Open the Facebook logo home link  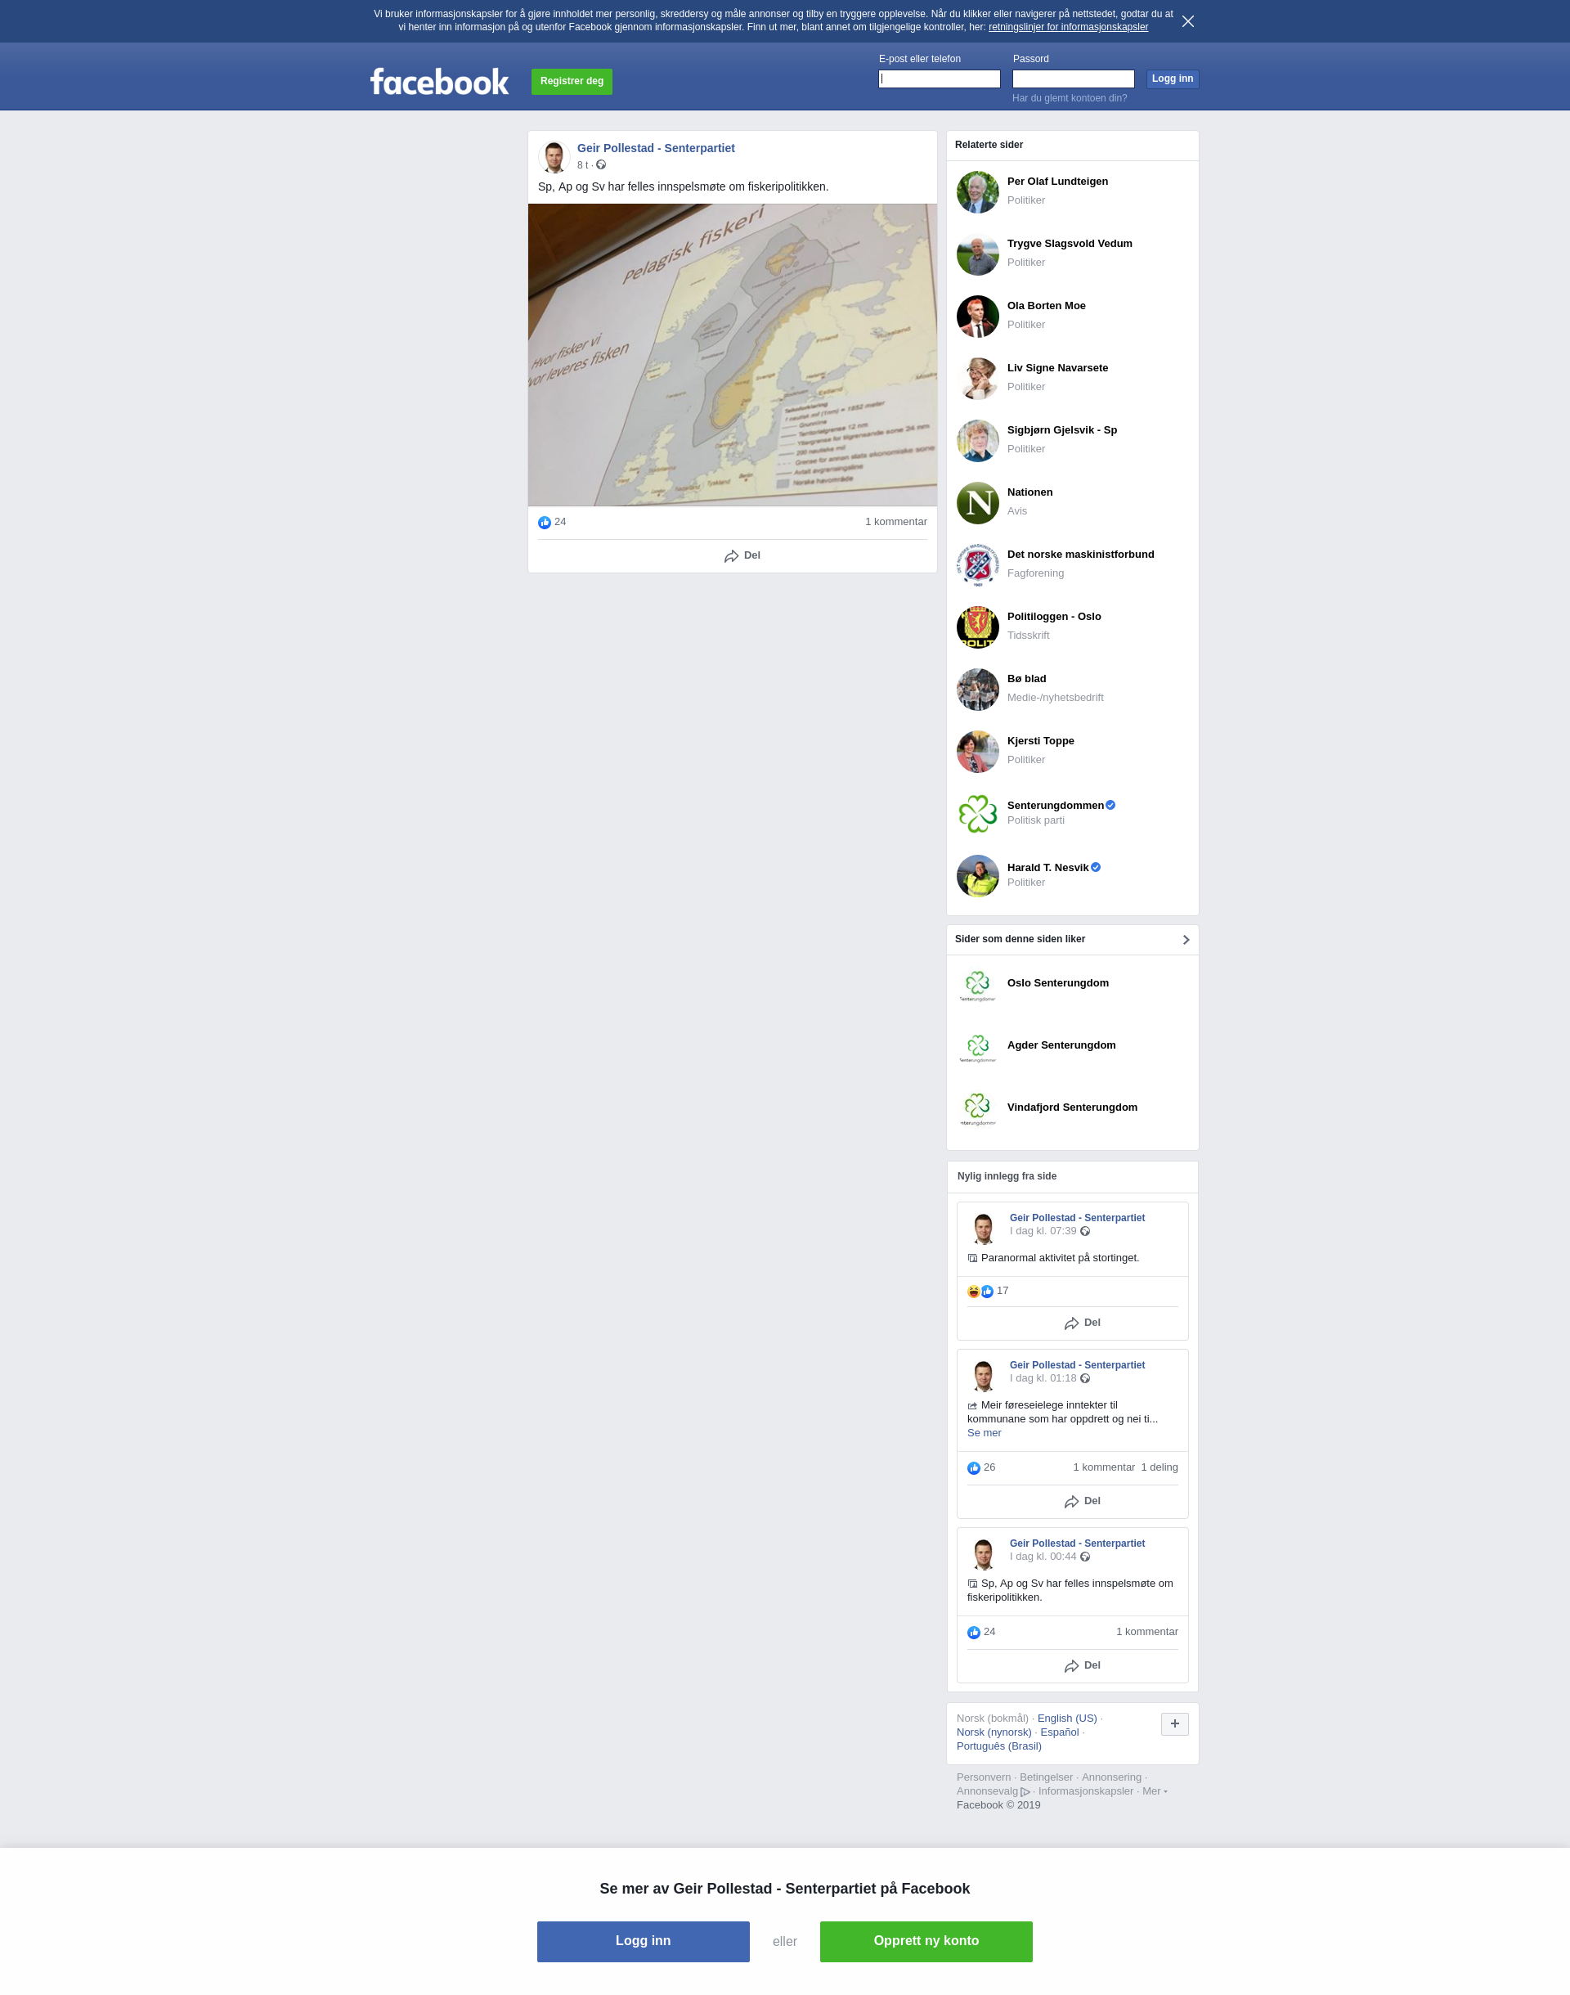pos(439,82)
